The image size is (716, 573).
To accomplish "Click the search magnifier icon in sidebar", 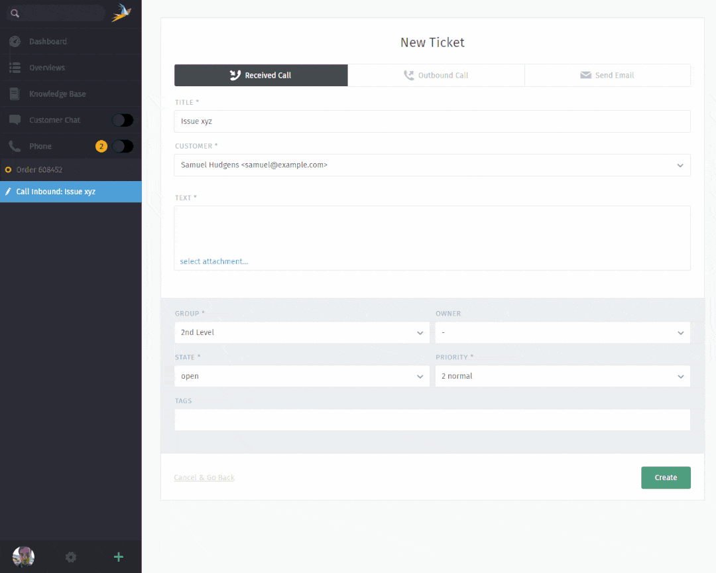I will (x=15, y=13).
